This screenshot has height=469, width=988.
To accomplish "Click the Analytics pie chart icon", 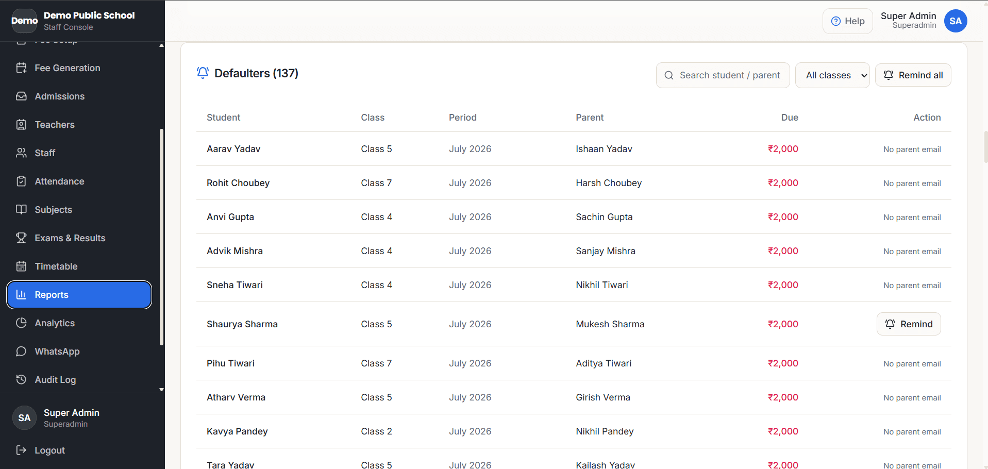I will click(x=21, y=323).
